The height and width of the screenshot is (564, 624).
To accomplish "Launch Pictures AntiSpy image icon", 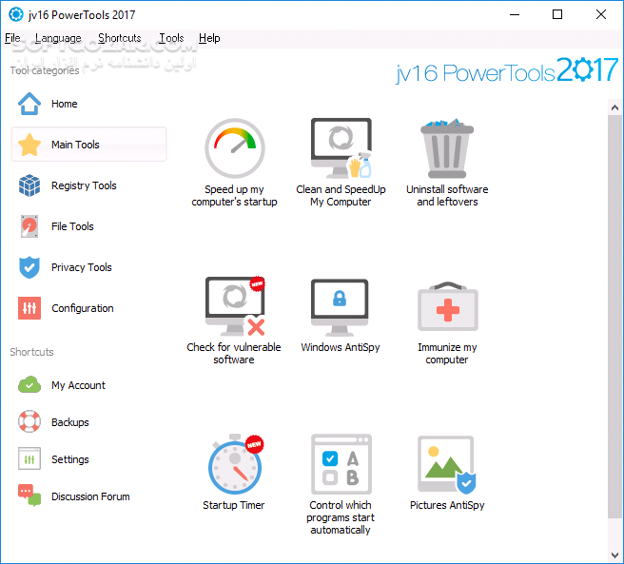I will [446, 464].
